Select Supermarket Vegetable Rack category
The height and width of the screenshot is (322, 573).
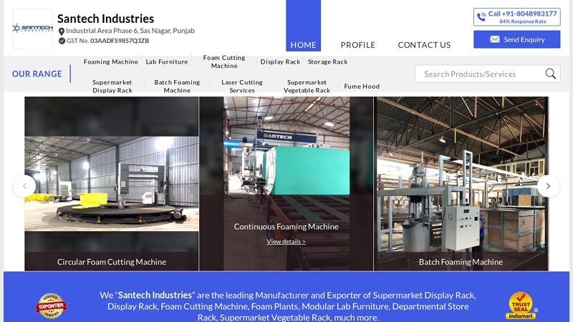(x=307, y=86)
